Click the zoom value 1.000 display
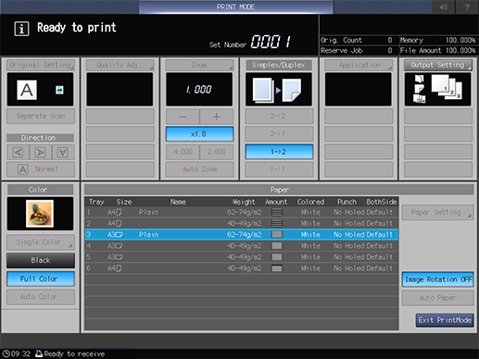Image resolution: width=479 pixels, height=359 pixels. coord(199,90)
